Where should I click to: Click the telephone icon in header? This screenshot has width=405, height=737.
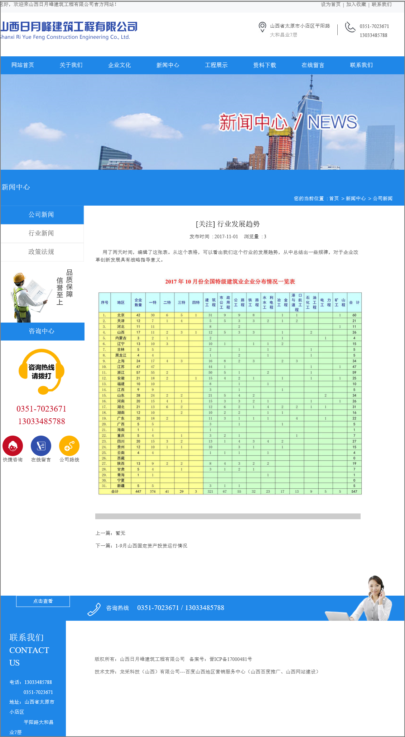click(350, 27)
